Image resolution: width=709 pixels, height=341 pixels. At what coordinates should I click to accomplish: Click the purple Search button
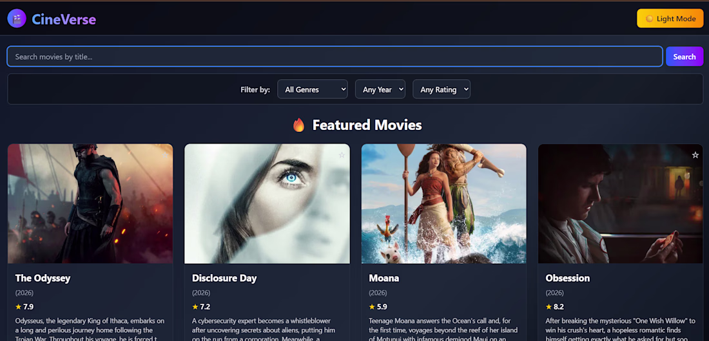[x=684, y=57]
